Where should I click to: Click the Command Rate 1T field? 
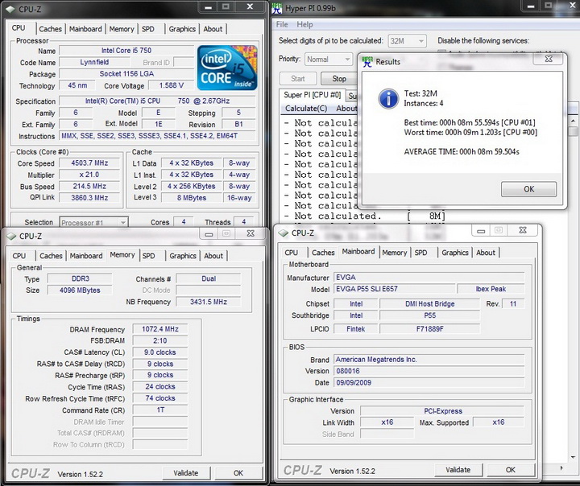(160, 410)
